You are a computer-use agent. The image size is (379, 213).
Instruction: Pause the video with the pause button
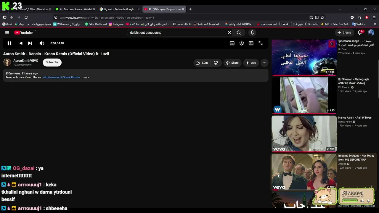click(9, 43)
